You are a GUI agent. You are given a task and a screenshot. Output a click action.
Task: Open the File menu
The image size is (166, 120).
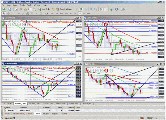(3, 5)
